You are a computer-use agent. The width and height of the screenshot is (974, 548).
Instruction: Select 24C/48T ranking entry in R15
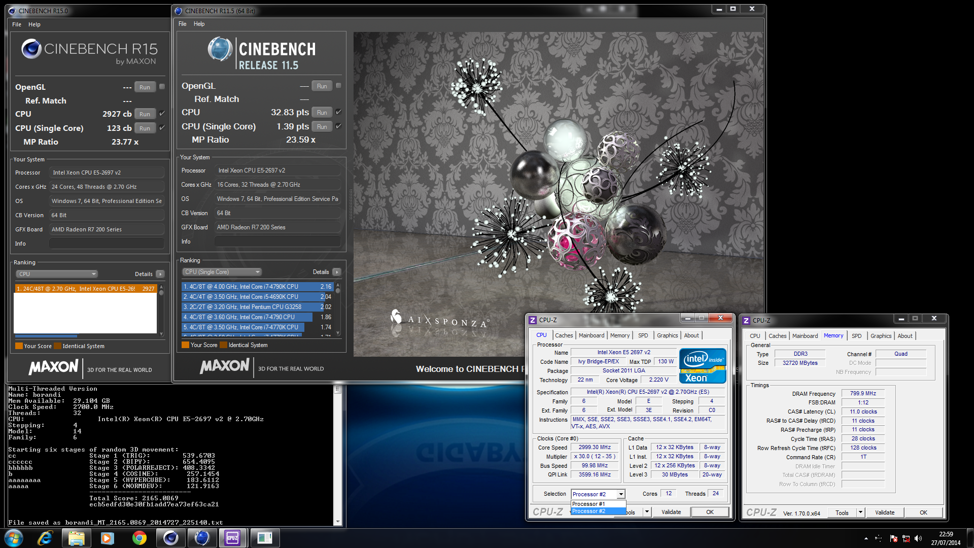click(x=85, y=289)
